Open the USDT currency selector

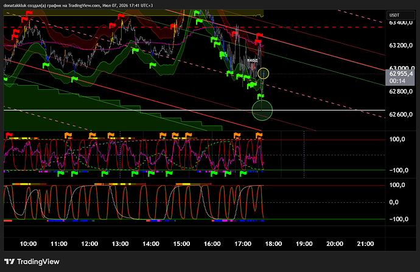pyautogui.click(x=401, y=15)
